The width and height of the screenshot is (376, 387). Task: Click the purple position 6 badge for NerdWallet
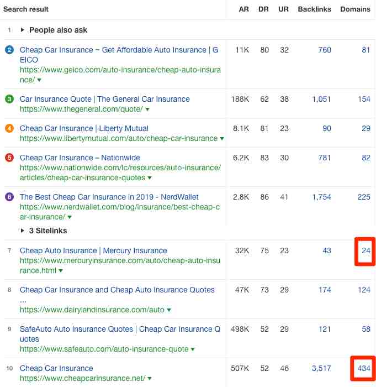tap(9, 197)
